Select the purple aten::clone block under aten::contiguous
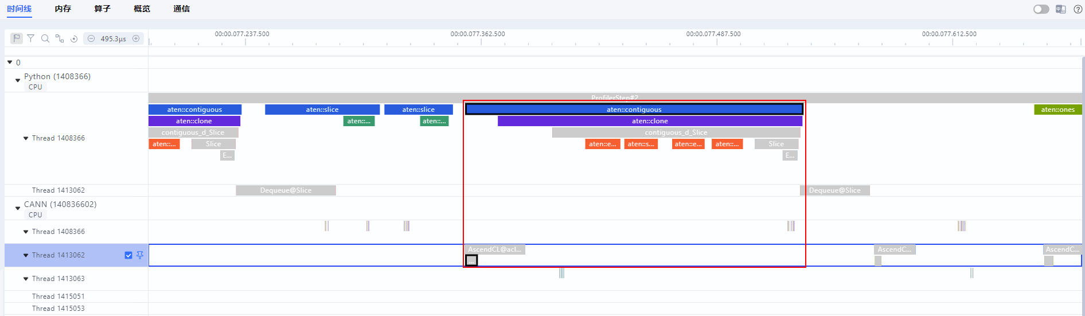Image resolution: width=1085 pixels, height=316 pixels. (x=650, y=121)
